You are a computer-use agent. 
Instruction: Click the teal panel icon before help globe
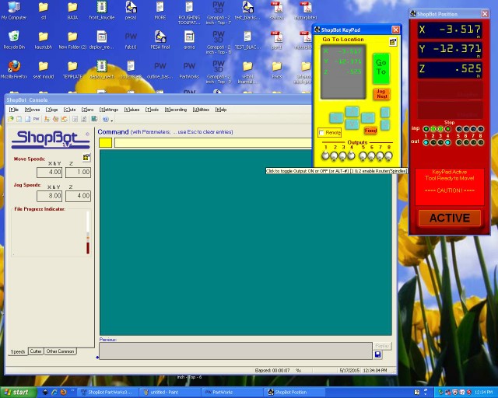(94, 119)
